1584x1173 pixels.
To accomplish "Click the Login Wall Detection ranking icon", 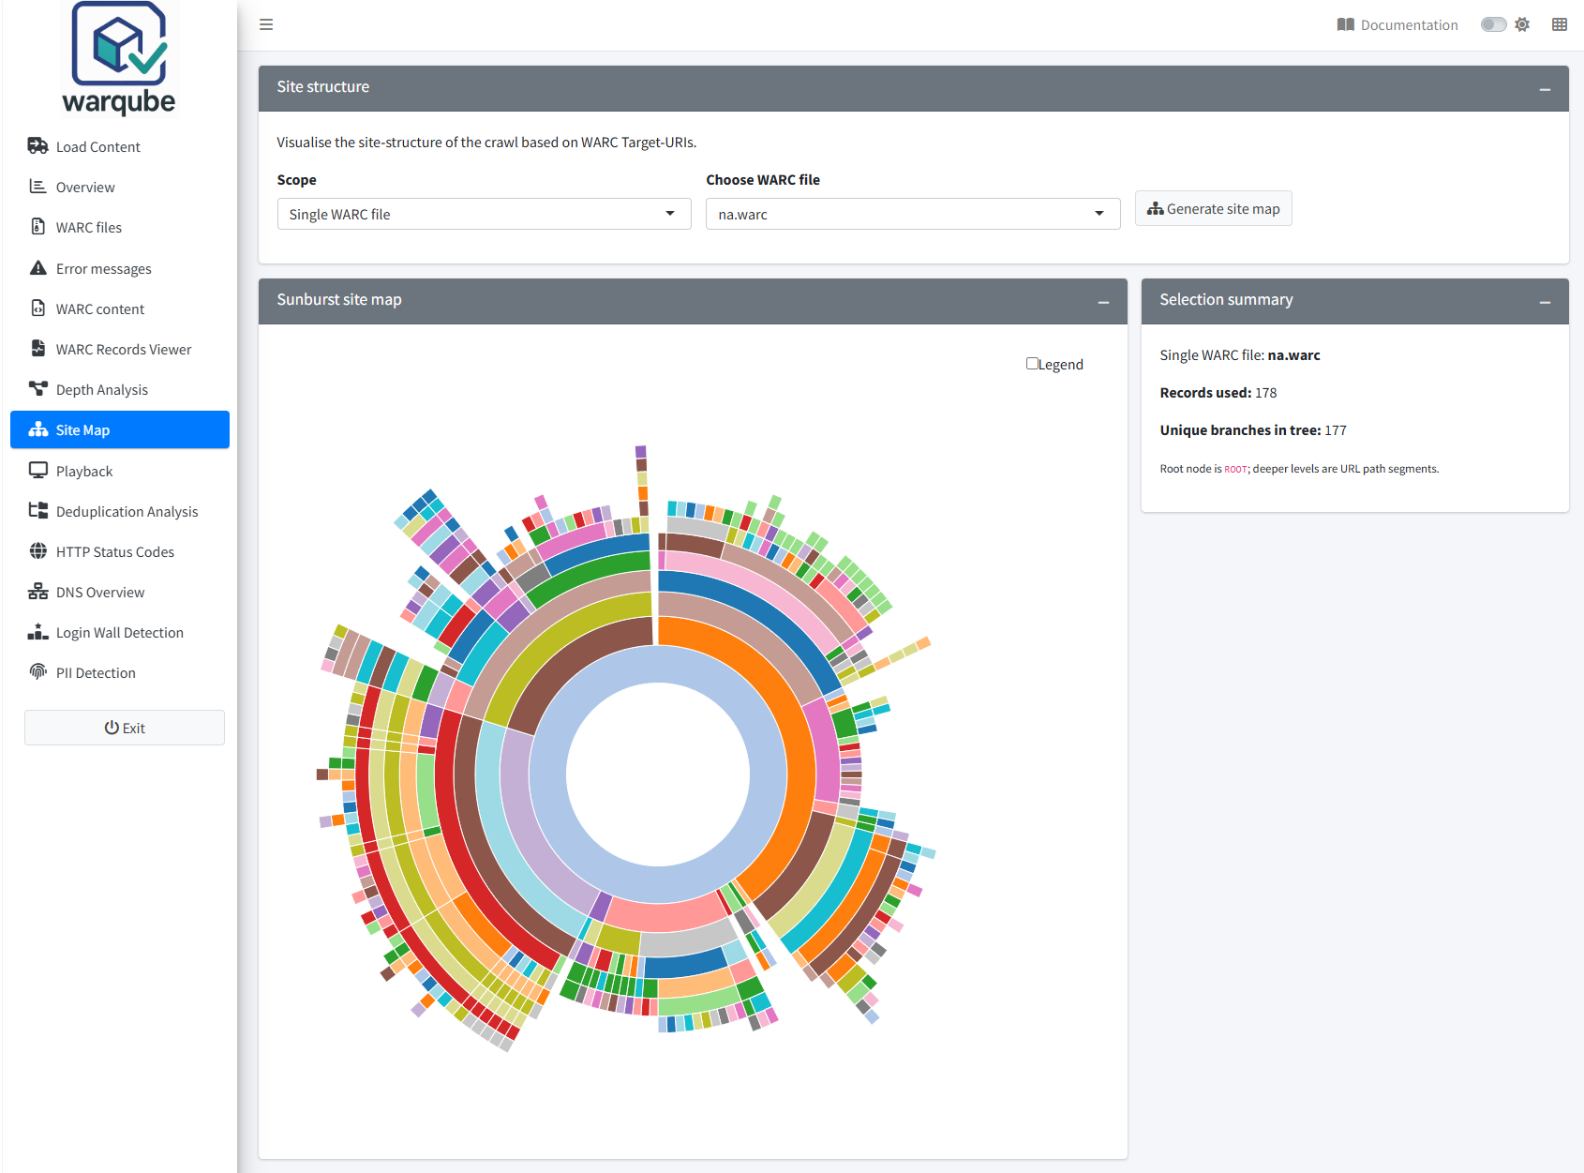I will 37,632.
